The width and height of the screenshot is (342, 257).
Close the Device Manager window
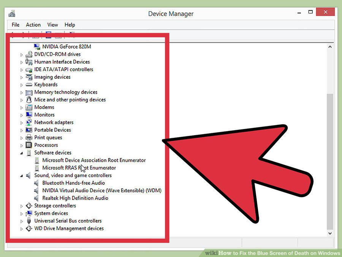pyautogui.click(x=325, y=12)
